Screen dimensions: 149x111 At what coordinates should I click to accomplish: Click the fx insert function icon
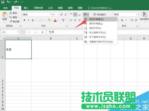[42, 32]
